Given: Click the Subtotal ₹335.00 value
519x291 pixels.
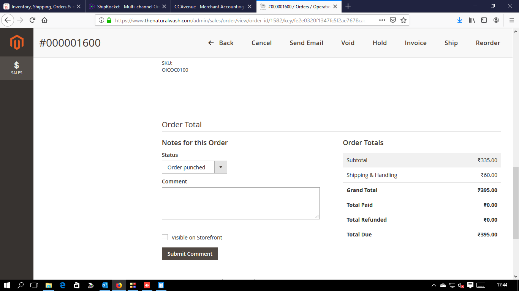Looking at the screenshot, I should coord(487,160).
